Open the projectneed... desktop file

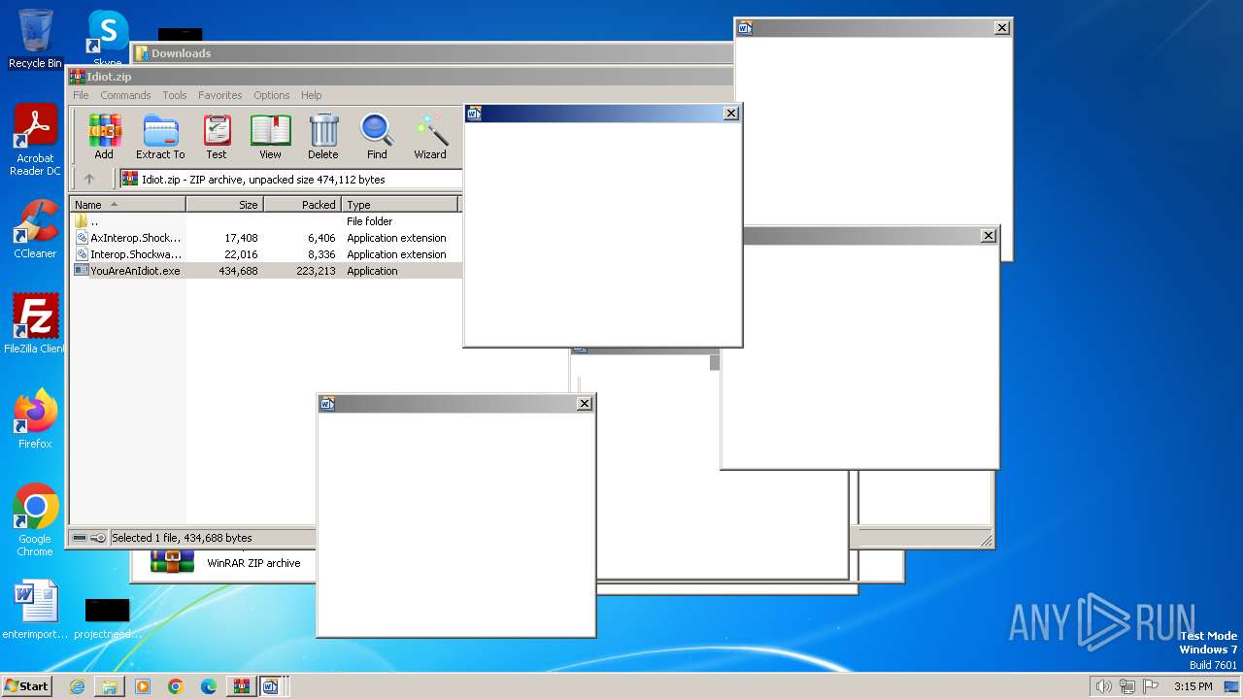point(108,617)
